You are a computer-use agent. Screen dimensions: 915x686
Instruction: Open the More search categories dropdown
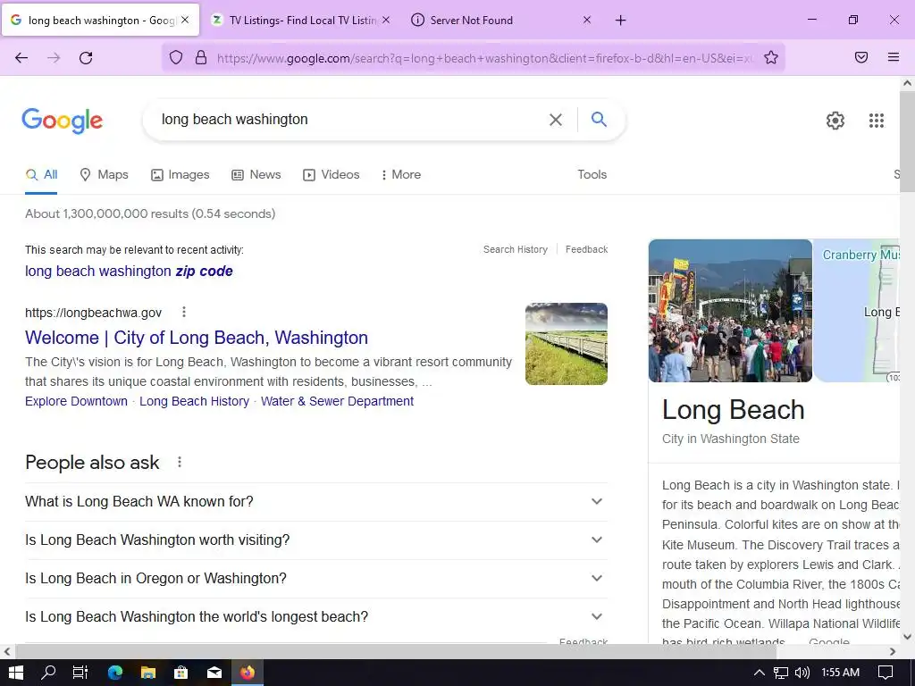400,174
